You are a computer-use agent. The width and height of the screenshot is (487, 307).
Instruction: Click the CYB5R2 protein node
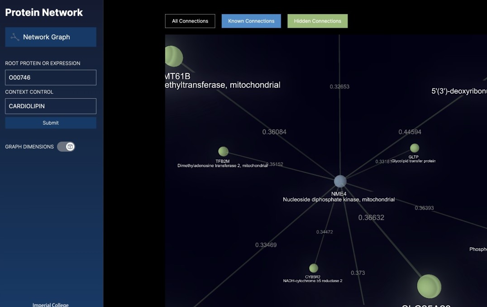pyautogui.click(x=313, y=268)
